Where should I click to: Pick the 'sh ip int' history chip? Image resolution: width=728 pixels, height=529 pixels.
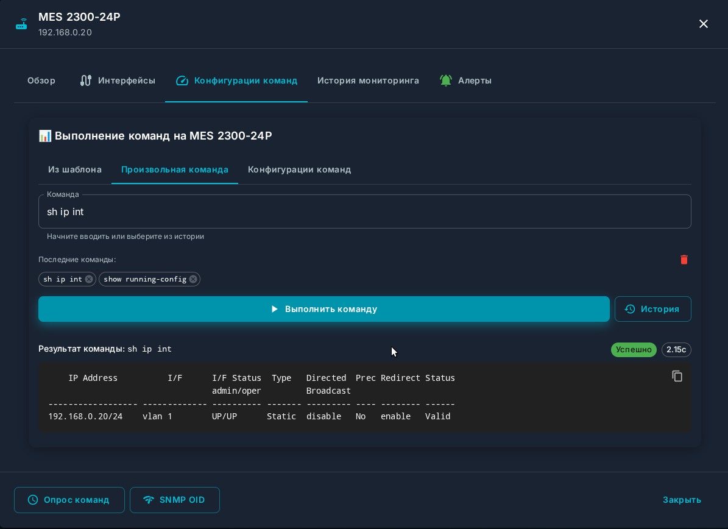62,279
